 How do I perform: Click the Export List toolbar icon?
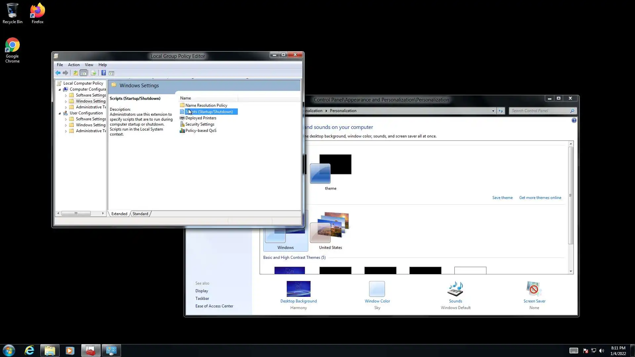click(93, 73)
